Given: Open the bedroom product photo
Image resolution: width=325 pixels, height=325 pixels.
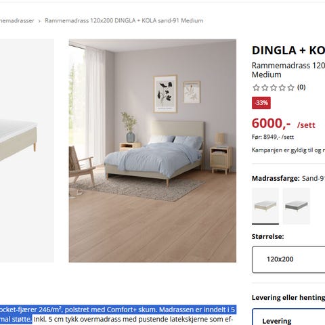Looking at the screenshot, I should [x=152, y=151].
